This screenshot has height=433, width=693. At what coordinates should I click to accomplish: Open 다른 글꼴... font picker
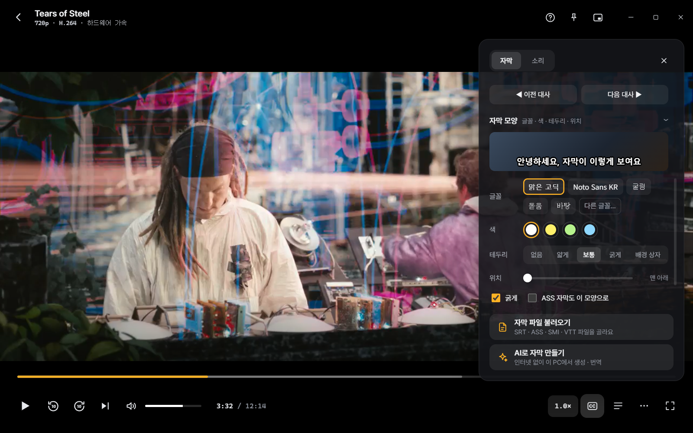(600, 206)
